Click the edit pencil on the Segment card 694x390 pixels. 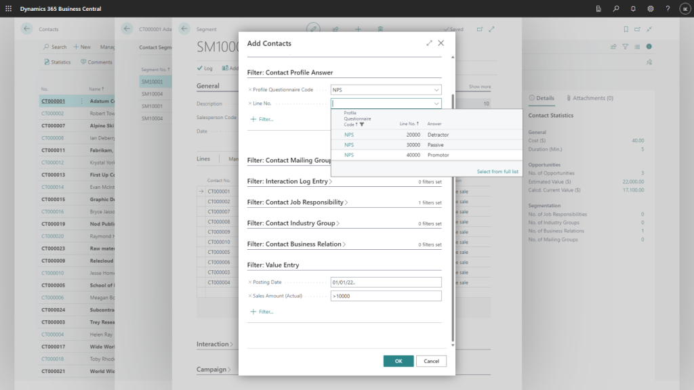point(313,29)
